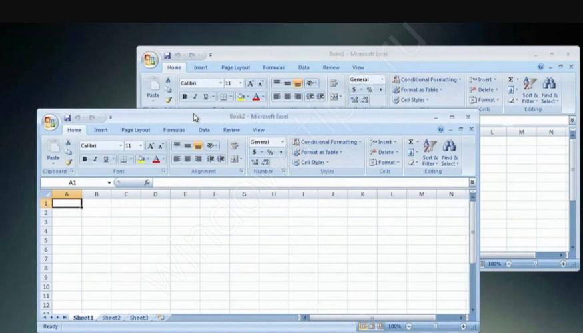Switch to the Page Layout tab in Book2

(135, 130)
